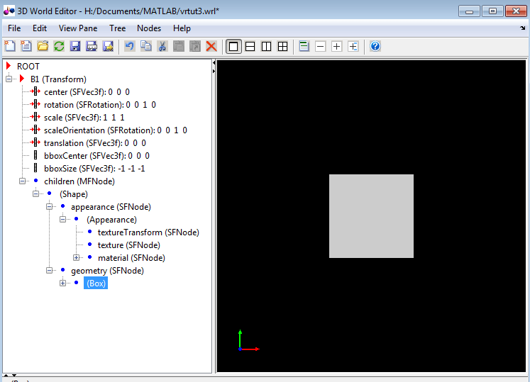Viewport: 530px width, 382px height.
Task: Select translation (SFVec3f) field row
Action: click(94, 143)
